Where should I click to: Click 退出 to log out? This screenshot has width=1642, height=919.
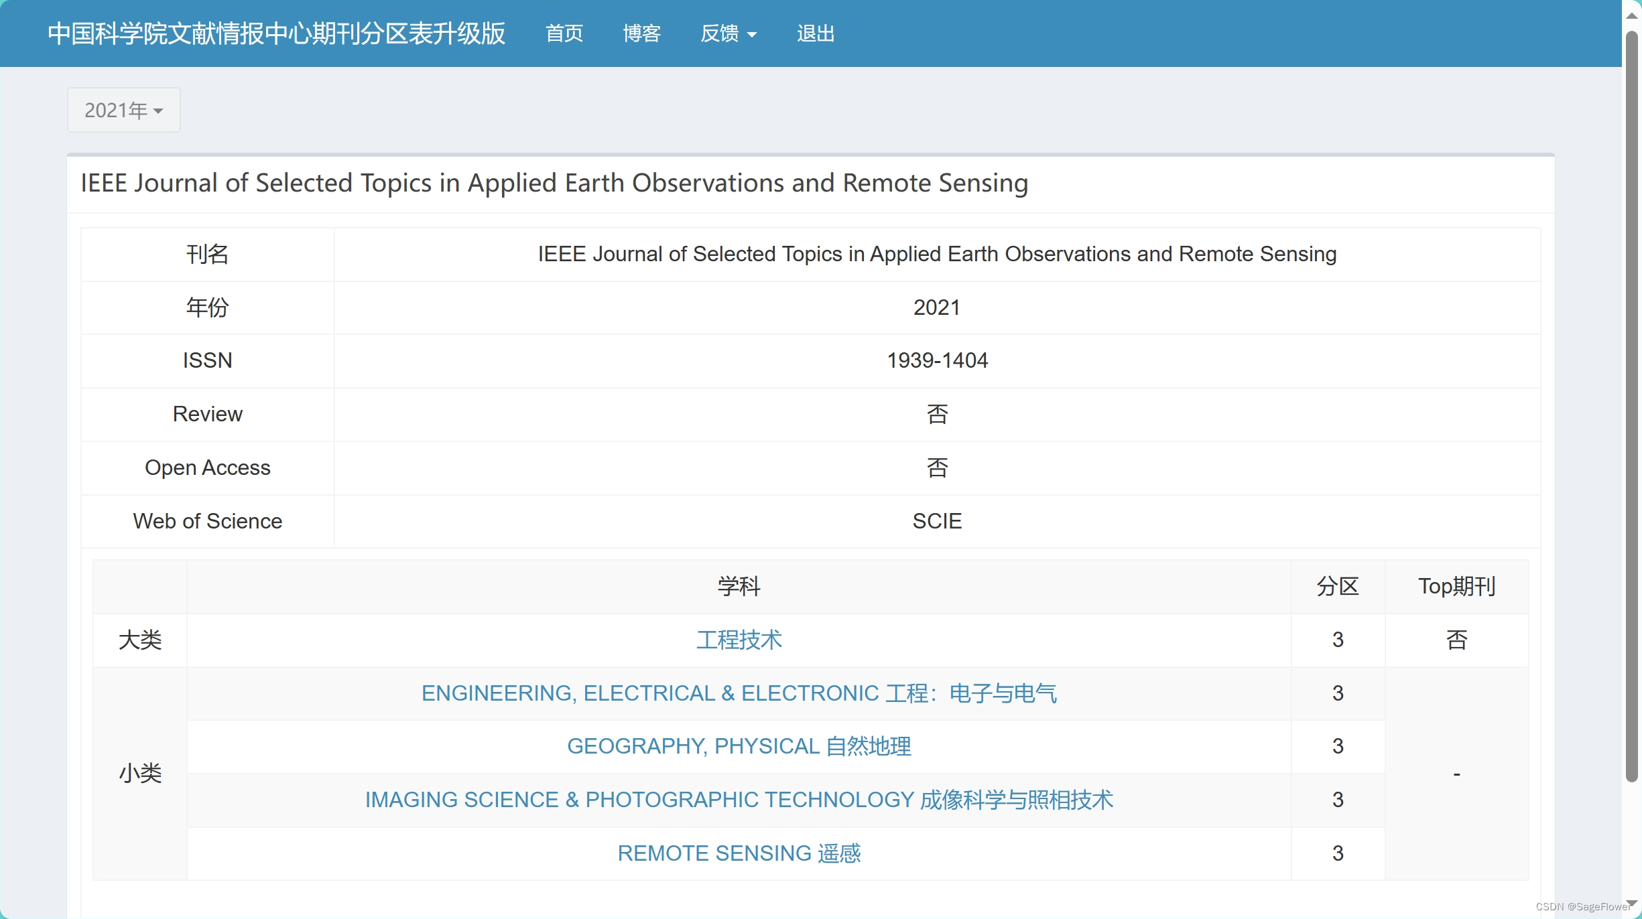[816, 33]
